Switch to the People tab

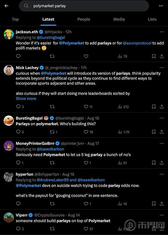(84, 19)
